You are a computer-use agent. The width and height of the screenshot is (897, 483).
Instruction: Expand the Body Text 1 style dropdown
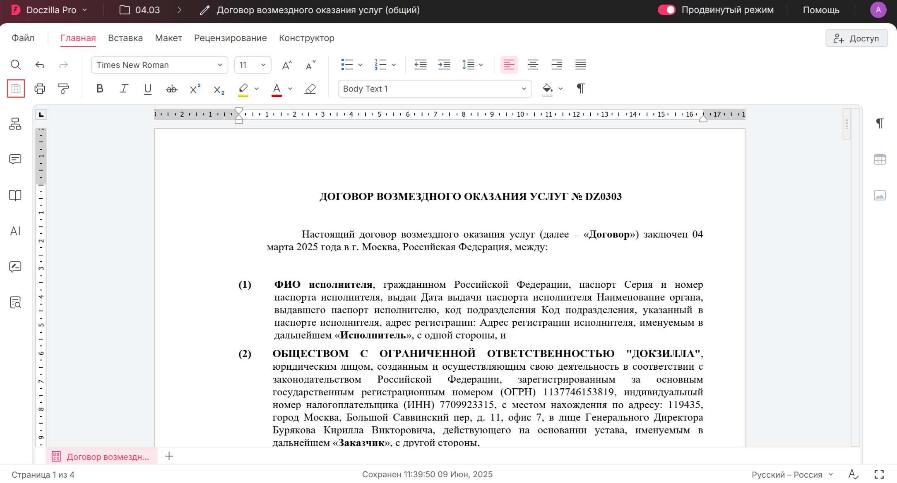[435, 89]
